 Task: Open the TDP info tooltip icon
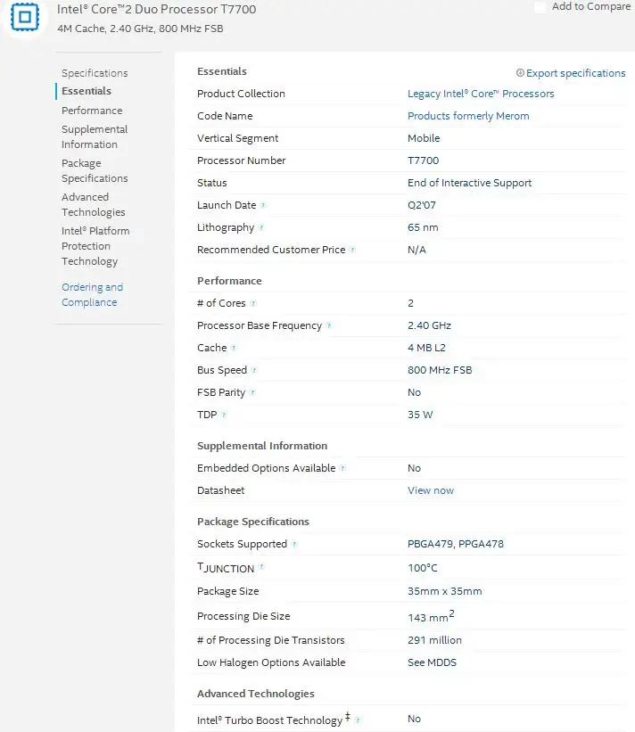point(224,415)
